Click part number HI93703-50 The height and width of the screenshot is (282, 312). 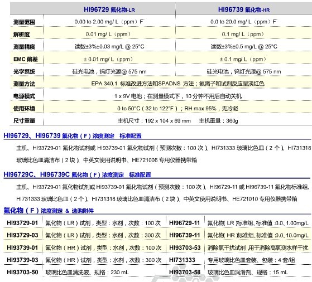(22, 272)
